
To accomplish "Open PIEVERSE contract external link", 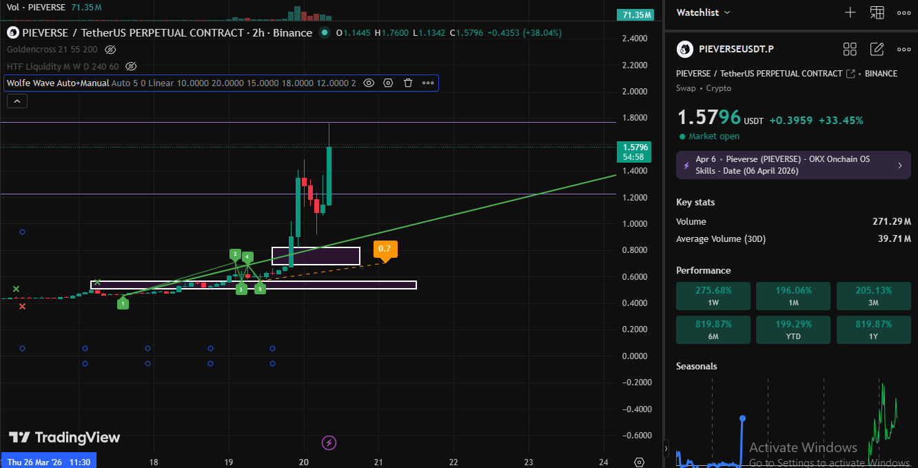I will (850, 74).
